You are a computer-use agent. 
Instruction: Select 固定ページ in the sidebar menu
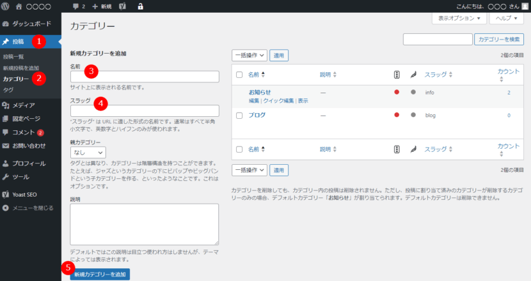click(26, 119)
